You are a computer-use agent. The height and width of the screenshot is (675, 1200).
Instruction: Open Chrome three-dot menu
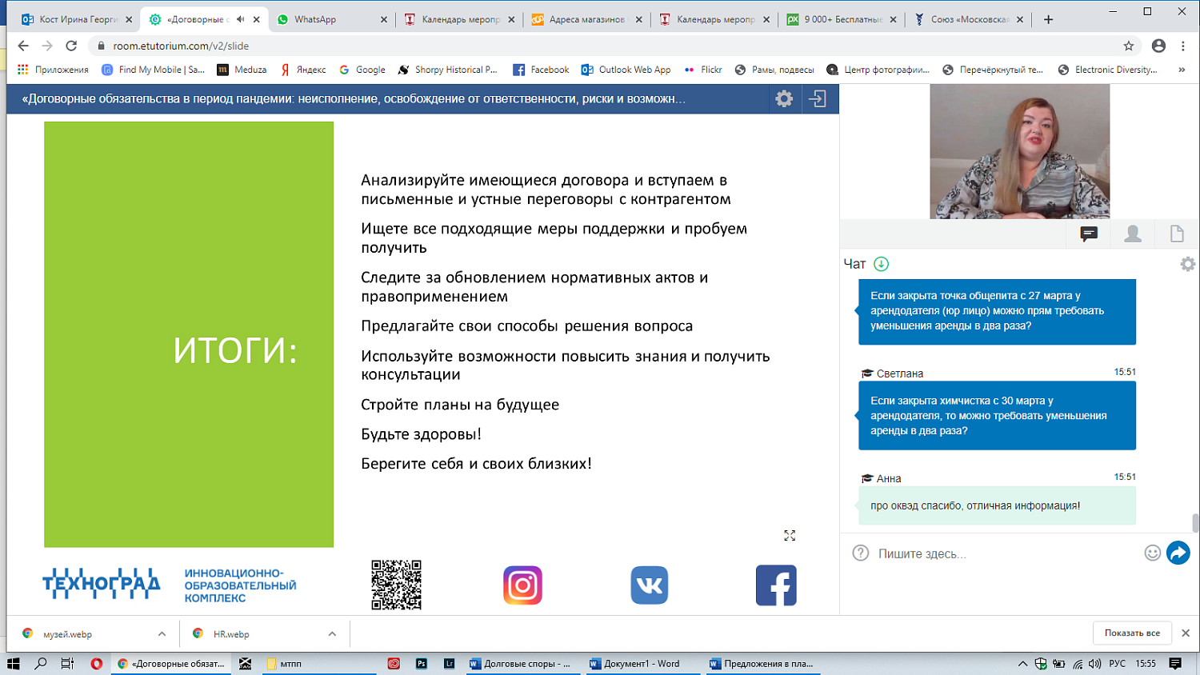point(1183,46)
